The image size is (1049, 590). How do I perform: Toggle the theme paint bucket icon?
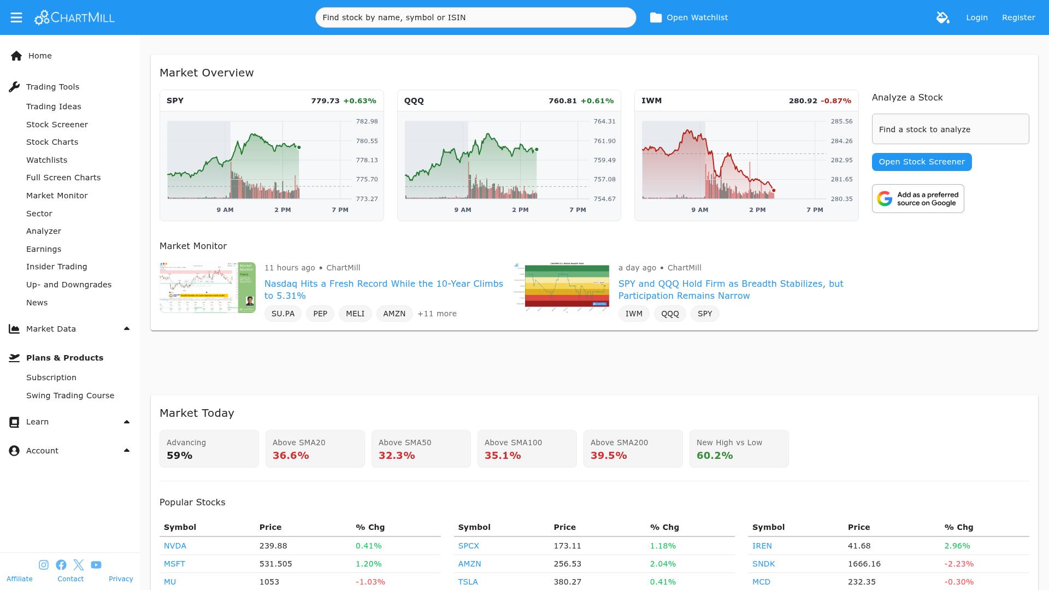tap(942, 17)
